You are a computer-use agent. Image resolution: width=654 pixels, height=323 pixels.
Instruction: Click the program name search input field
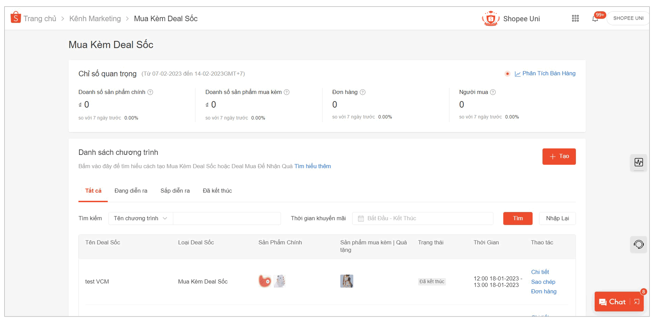coord(227,218)
